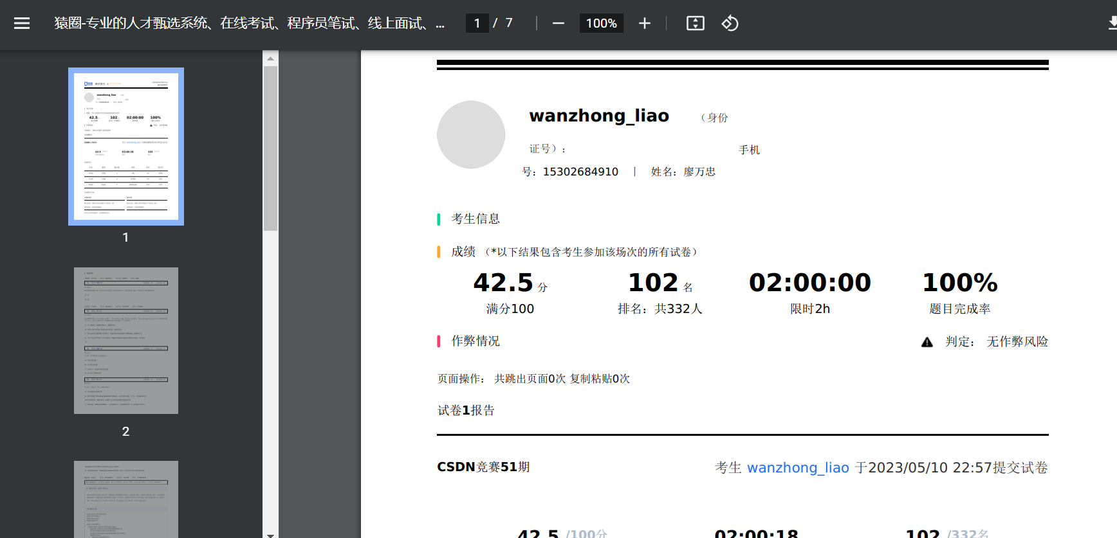Click the download icon in the toolbar
This screenshot has width=1117, height=538.
[1111, 24]
